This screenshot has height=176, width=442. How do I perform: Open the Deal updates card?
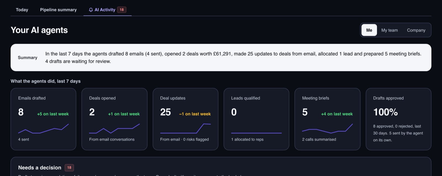click(x=185, y=119)
